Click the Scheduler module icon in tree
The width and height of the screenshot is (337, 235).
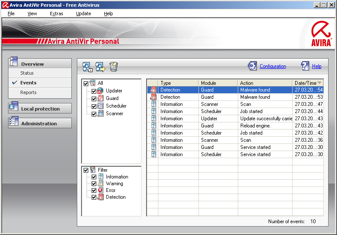(x=101, y=105)
